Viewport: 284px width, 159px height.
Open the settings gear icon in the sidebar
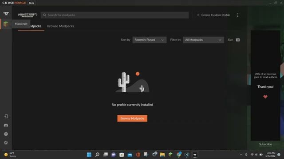pos(6,143)
